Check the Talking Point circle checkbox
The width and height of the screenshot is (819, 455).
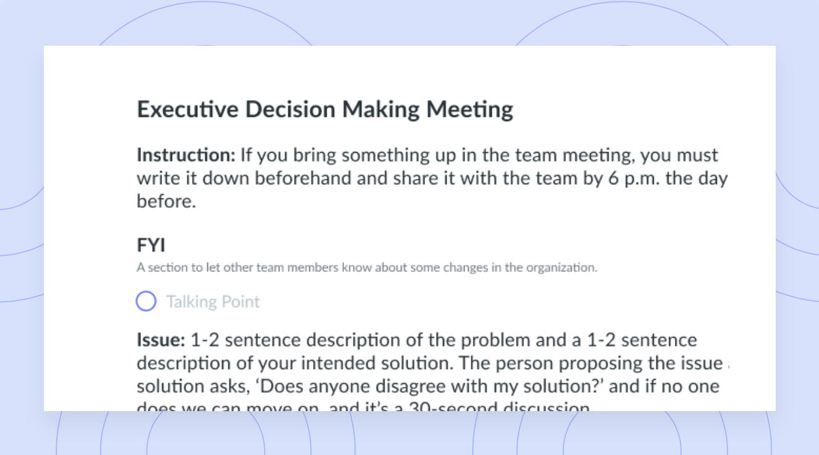tap(146, 302)
